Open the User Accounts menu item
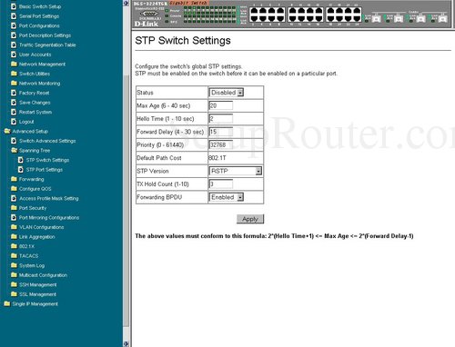The width and height of the screenshot is (455, 347). pyautogui.click(x=35, y=55)
